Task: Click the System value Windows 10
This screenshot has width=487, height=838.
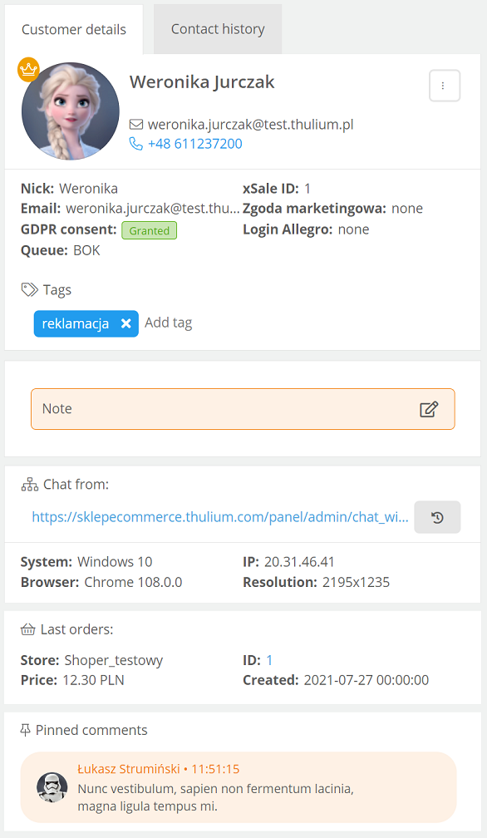Action: 115,562
